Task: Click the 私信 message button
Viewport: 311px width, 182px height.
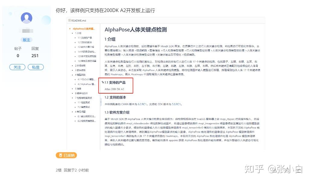Action: 36,67
